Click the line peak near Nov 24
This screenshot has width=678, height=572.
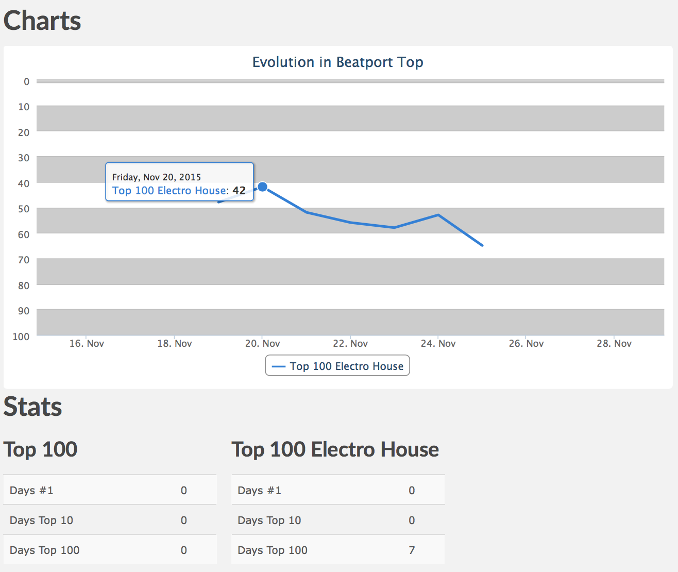point(438,215)
